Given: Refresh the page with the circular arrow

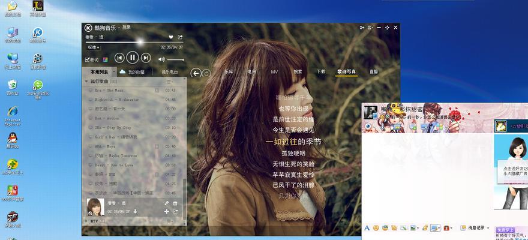Looking at the screenshot, I should click(x=207, y=73).
